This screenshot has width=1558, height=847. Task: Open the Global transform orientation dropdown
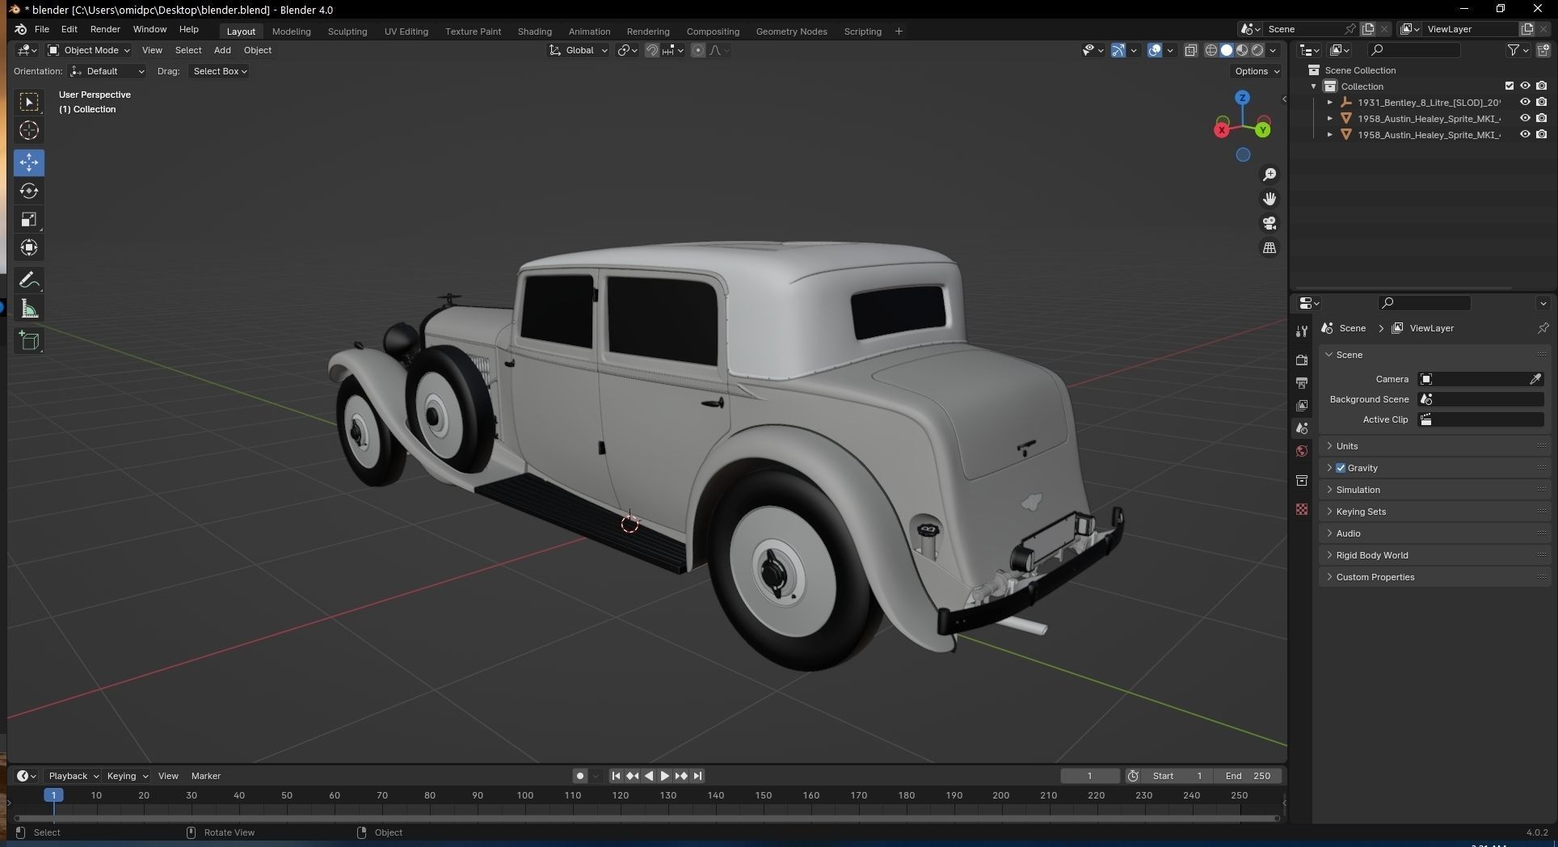point(579,50)
